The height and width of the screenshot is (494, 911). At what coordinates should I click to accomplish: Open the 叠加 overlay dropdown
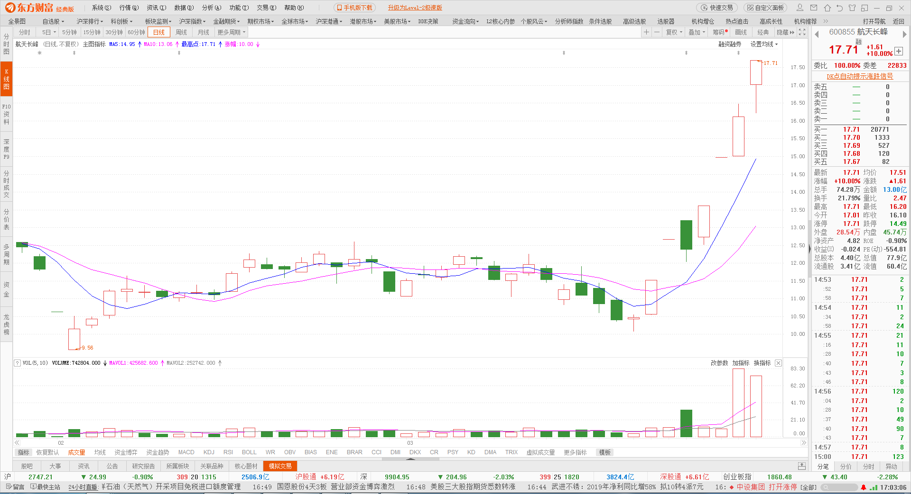[697, 32]
